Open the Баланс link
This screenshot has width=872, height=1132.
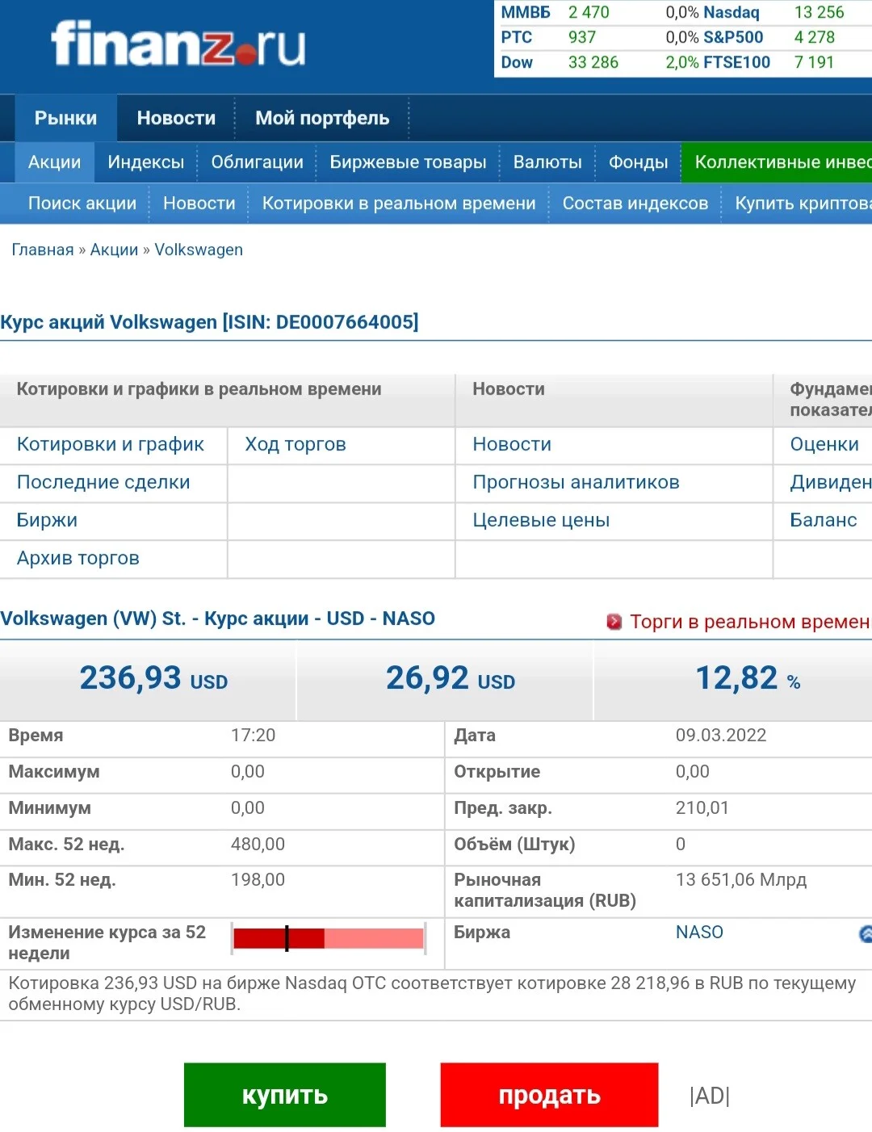(x=824, y=520)
